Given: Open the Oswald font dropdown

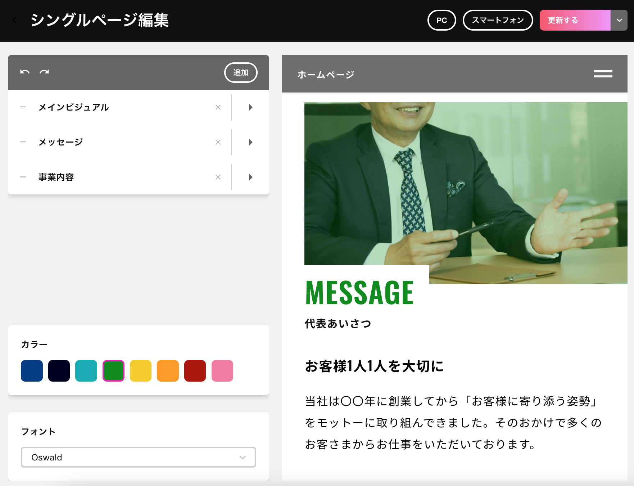Looking at the screenshot, I should click(139, 457).
